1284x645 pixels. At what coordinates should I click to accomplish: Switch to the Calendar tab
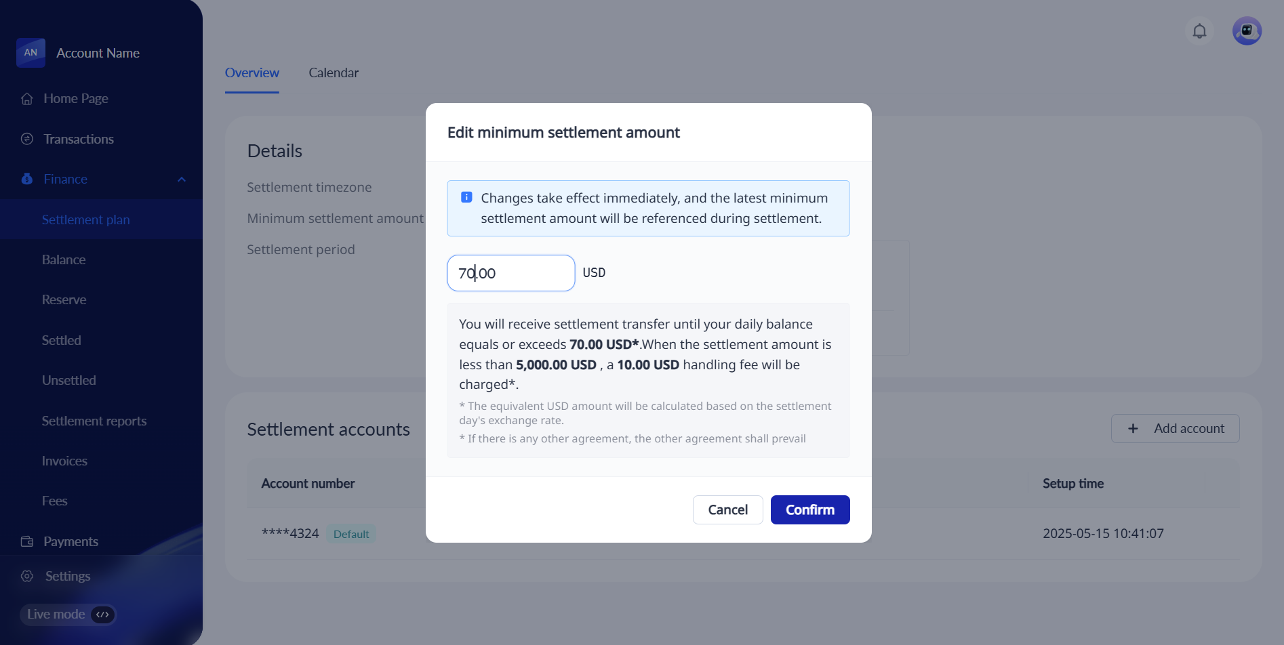click(x=334, y=72)
